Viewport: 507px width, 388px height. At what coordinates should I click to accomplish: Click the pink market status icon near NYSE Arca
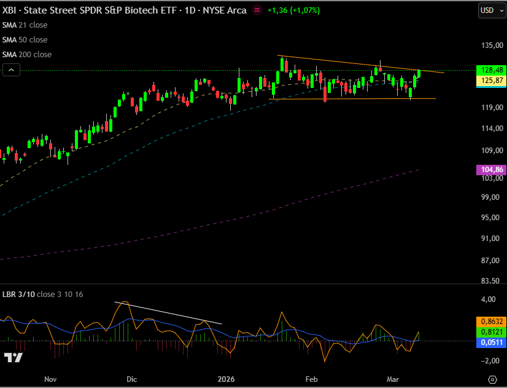257,10
